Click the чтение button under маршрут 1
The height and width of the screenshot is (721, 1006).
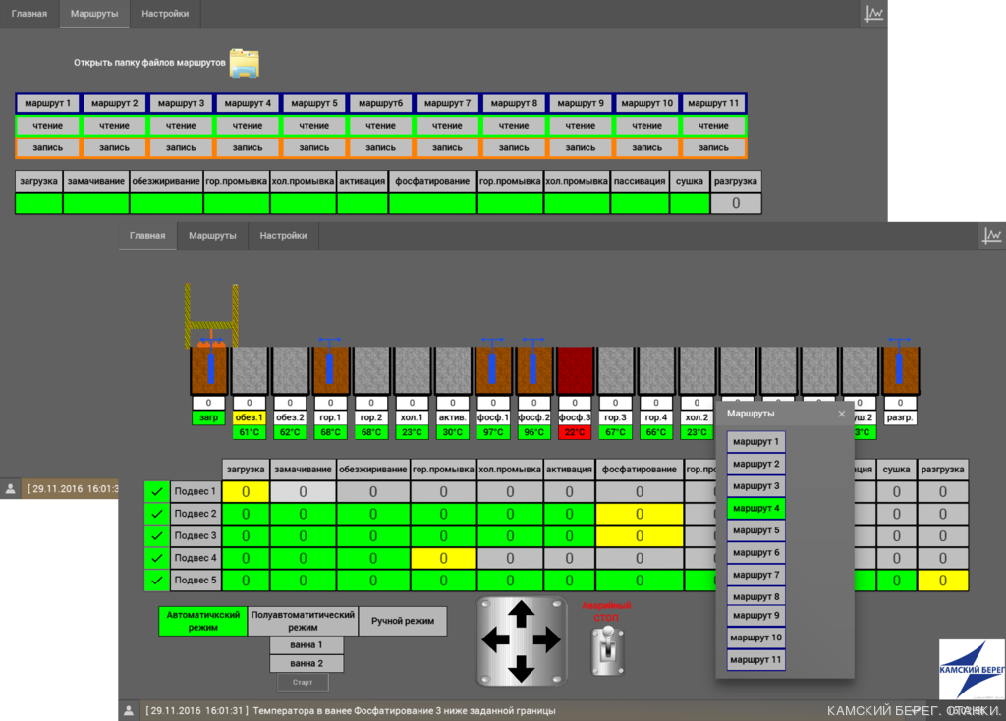47,126
